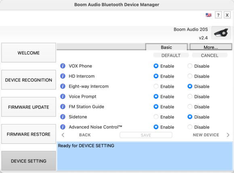Click the CANCEL button

(210, 55)
